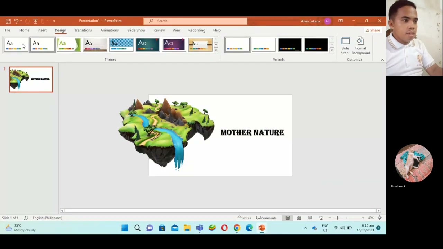443x249 pixels.
Task: Switch to Slide Sorter view
Action: pos(299,218)
